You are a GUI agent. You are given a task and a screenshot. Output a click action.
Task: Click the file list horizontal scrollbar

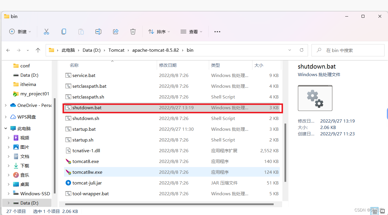point(169,204)
